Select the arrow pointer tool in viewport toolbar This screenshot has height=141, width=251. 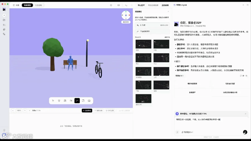tap(53, 101)
